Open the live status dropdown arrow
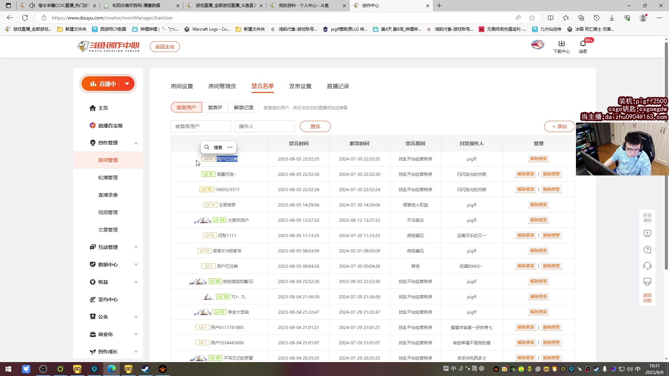Image resolution: width=669 pixels, height=376 pixels. (x=127, y=84)
